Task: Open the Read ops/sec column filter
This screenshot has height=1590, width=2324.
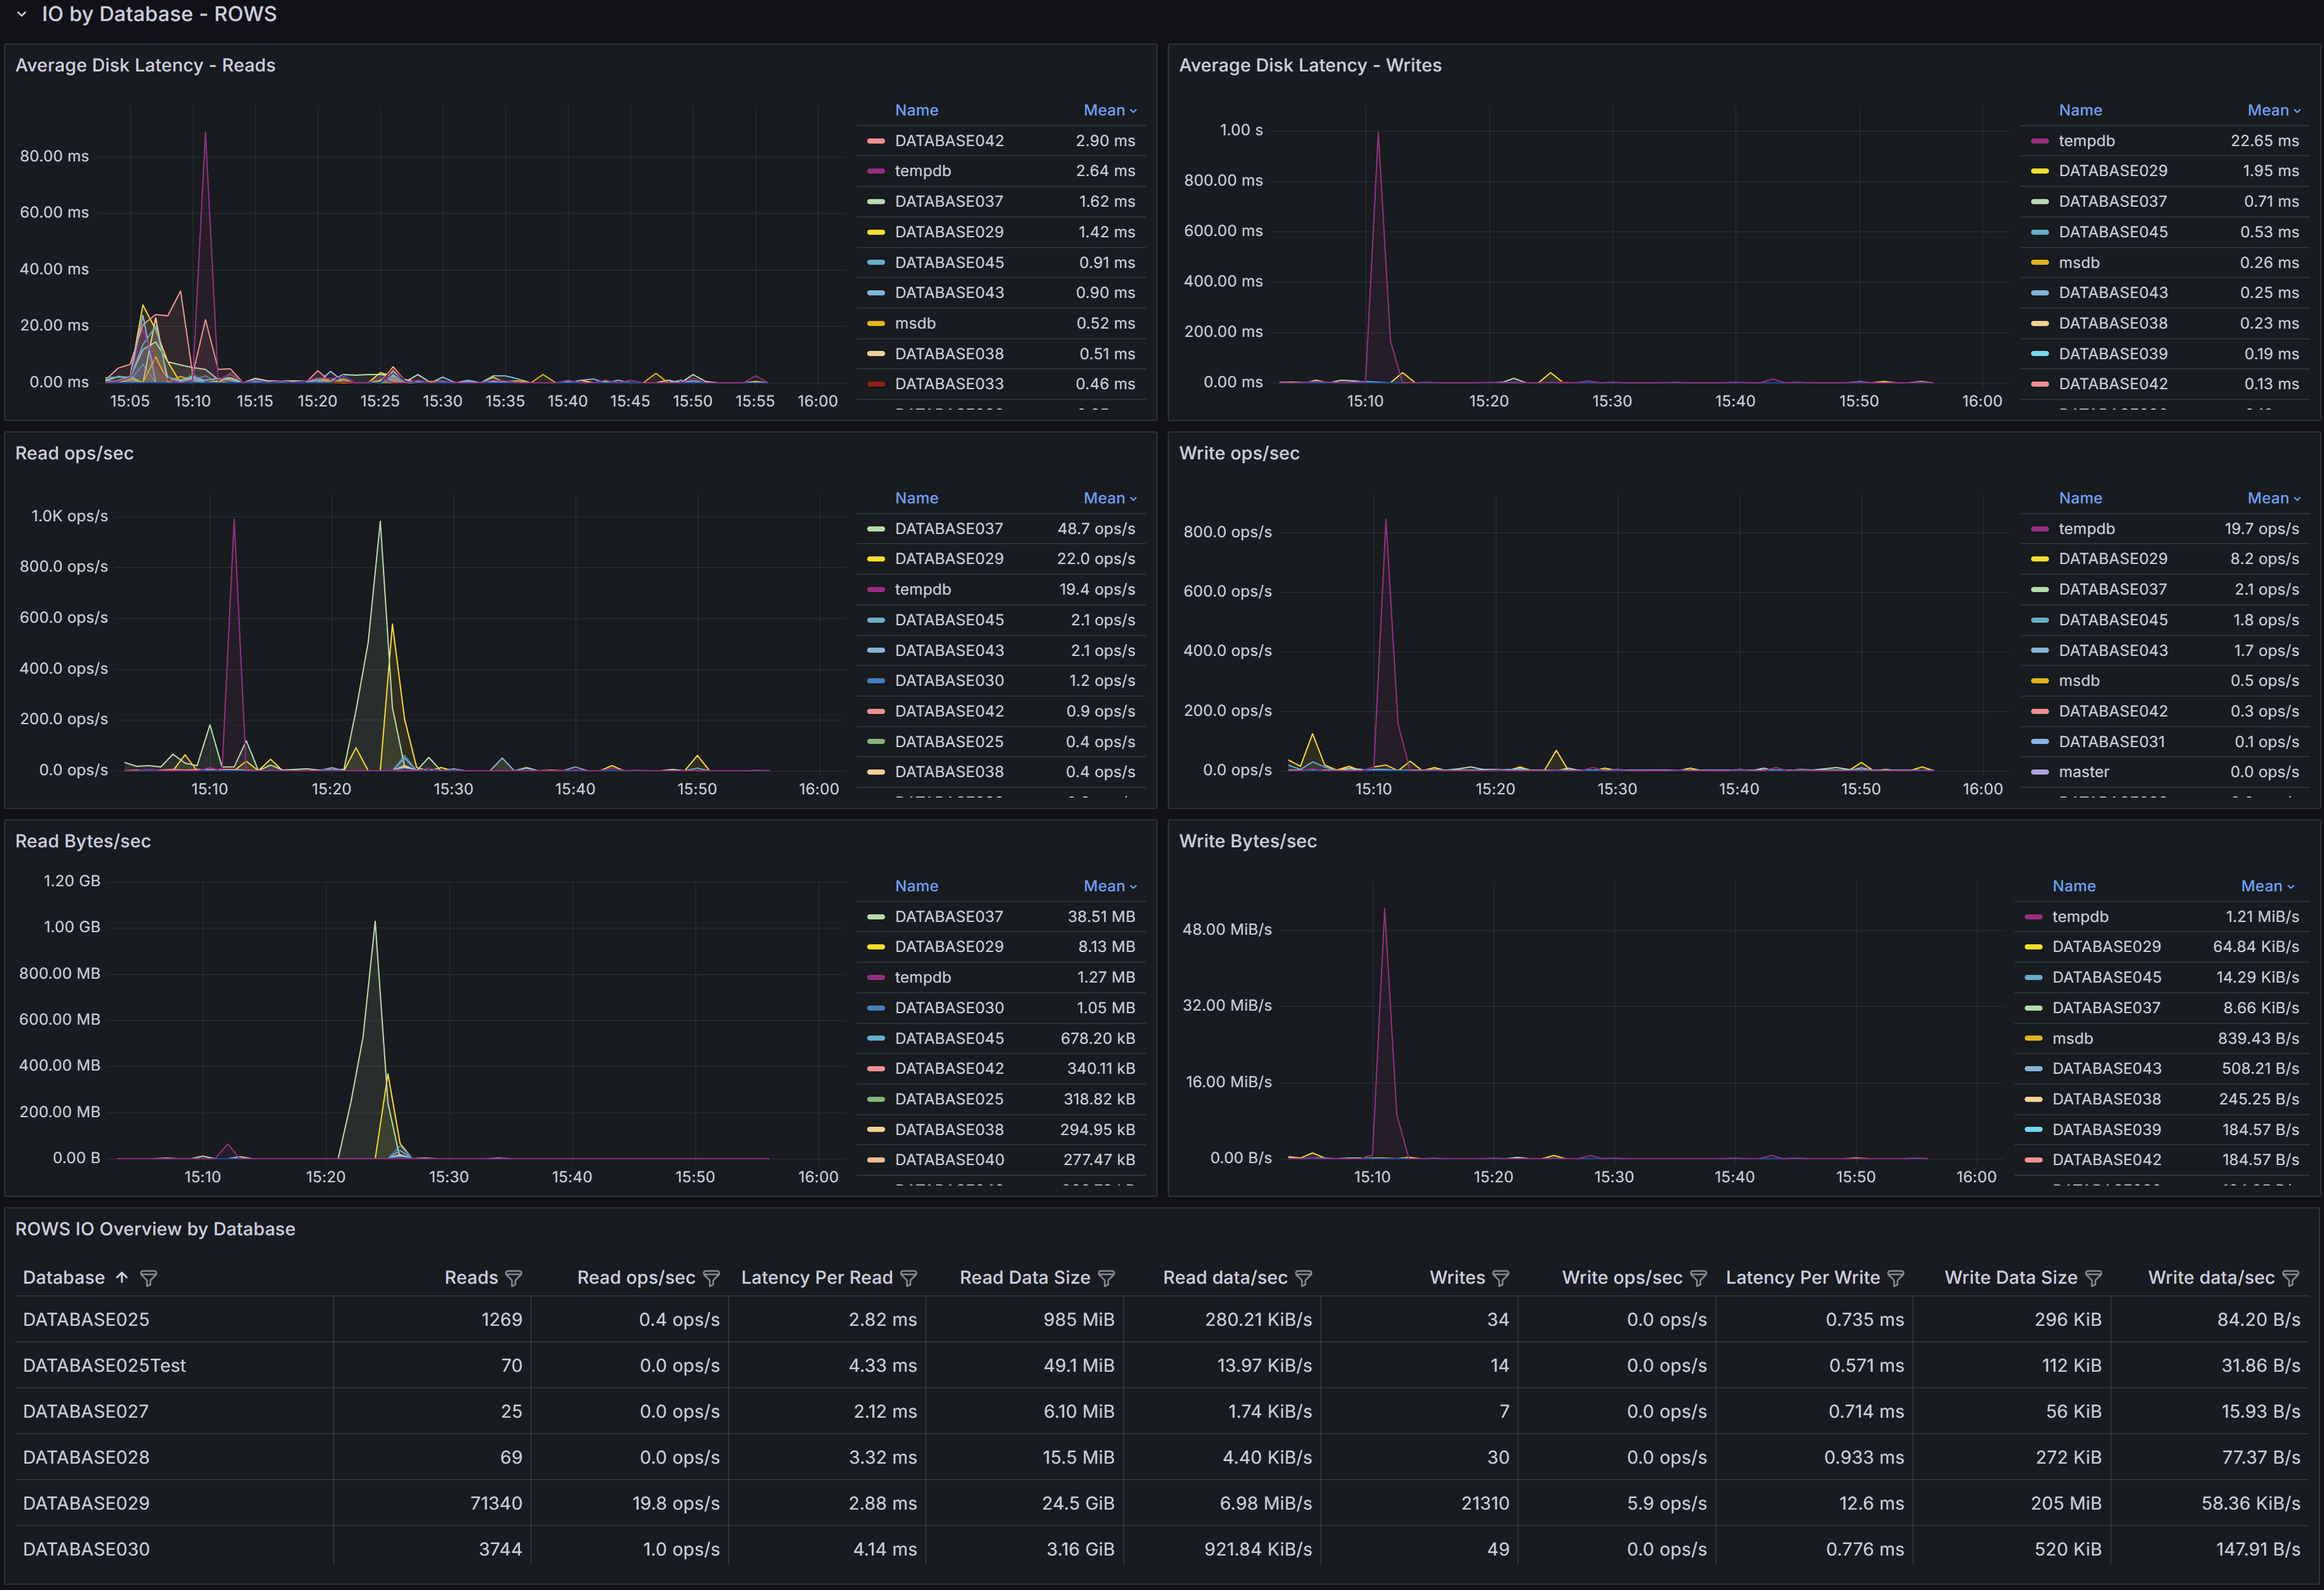Action: click(711, 1278)
